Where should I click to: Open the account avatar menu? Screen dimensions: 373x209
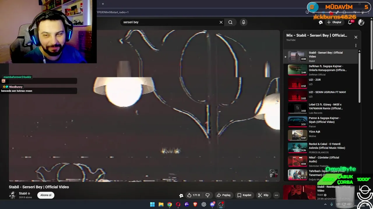(361, 22)
